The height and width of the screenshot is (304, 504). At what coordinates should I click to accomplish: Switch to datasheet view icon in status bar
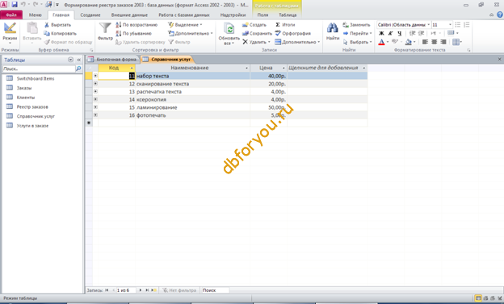(x=478, y=298)
